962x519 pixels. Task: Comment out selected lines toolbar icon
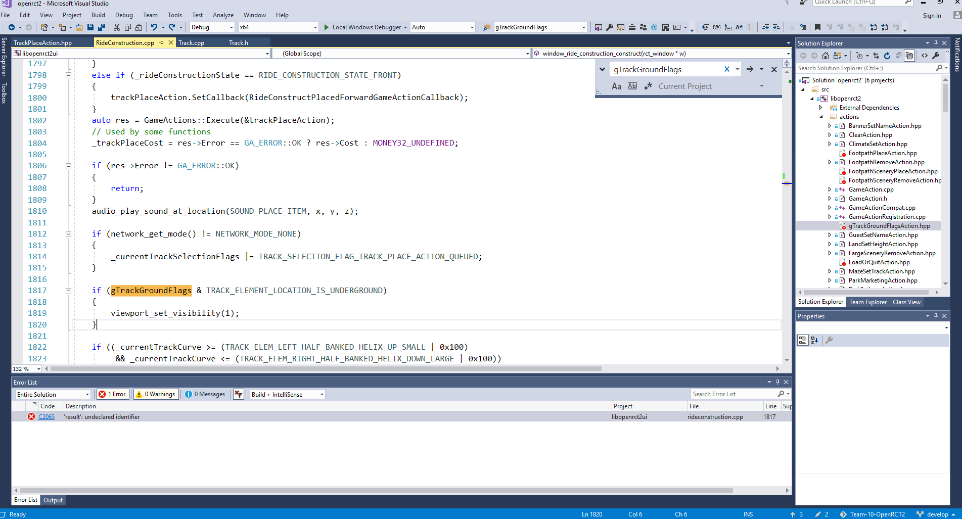(792, 27)
